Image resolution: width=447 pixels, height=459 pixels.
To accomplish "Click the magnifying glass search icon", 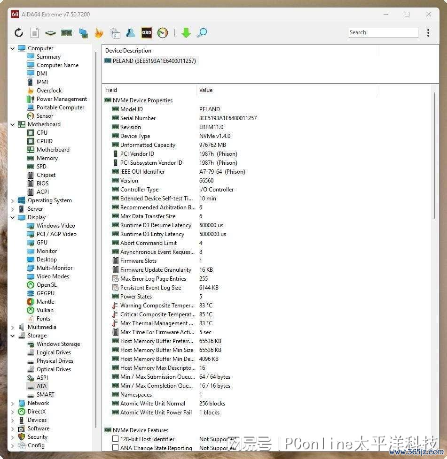I will (x=202, y=32).
